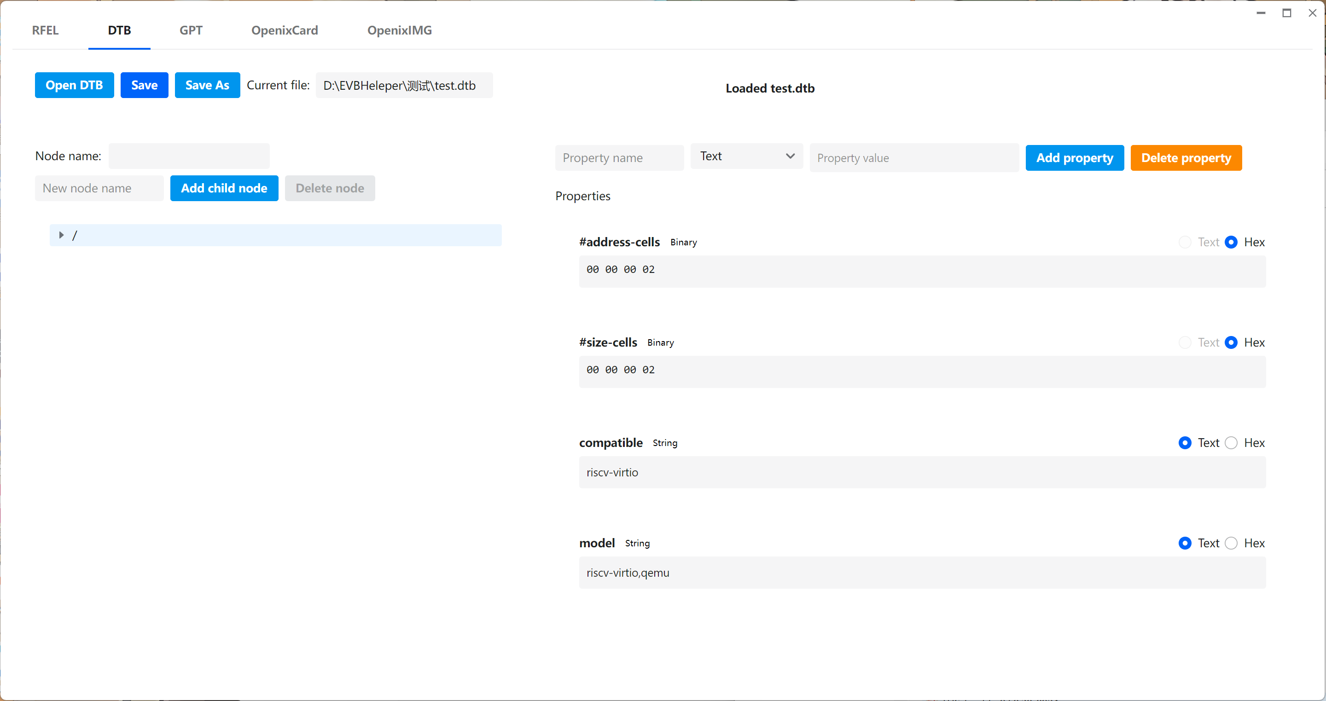The height and width of the screenshot is (701, 1326).
Task: Select Hex radio for #address-cells
Action: [1231, 242]
